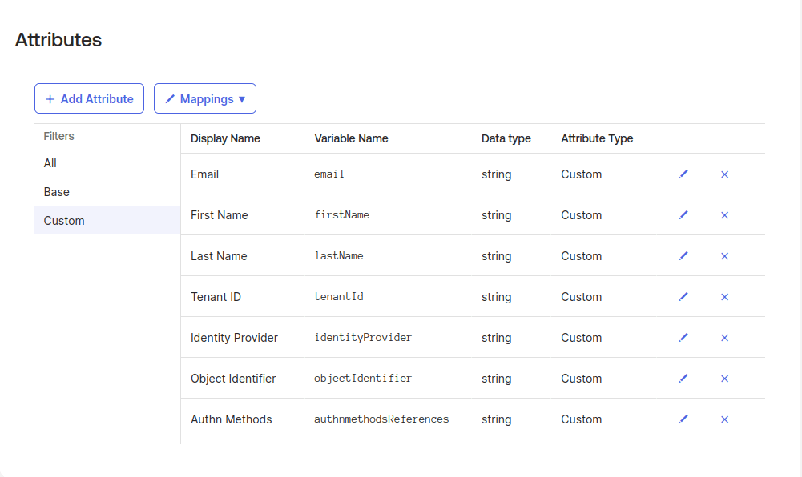
Task: Select the Base filter
Action: (x=57, y=192)
